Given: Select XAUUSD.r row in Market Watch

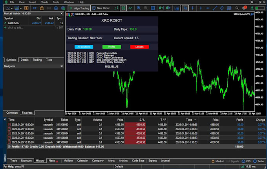Looking at the screenshot, I should [33, 23].
